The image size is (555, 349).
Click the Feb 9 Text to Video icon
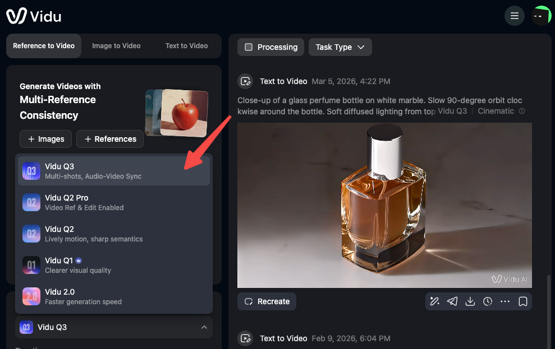[245, 338]
